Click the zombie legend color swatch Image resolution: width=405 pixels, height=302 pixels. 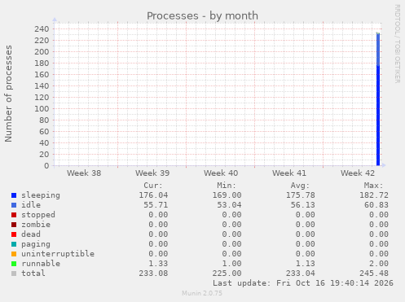pyautogui.click(x=14, y=225)
